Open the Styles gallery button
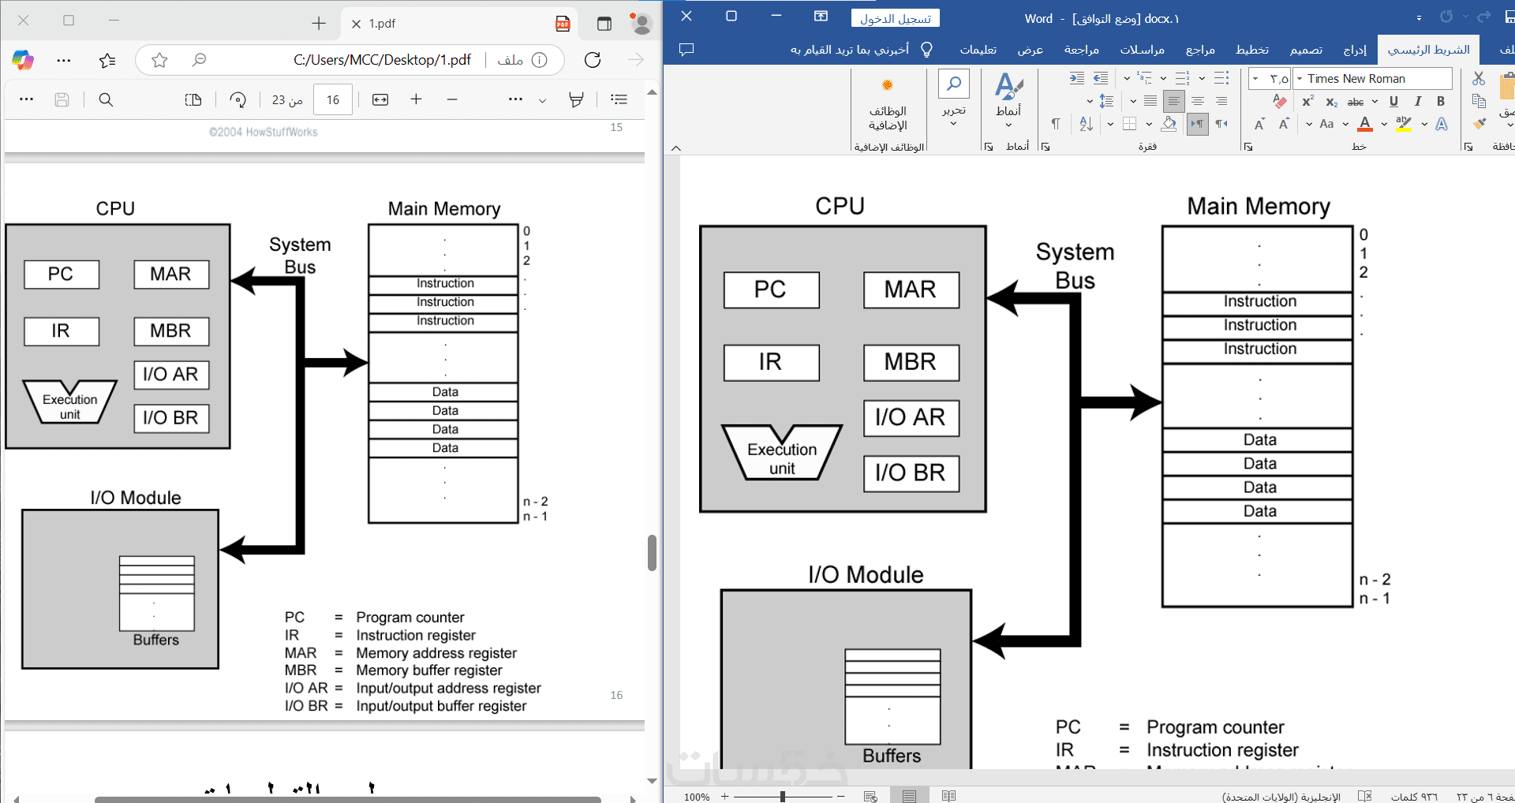This screenshot has height=803, width=1515. 1008,99
